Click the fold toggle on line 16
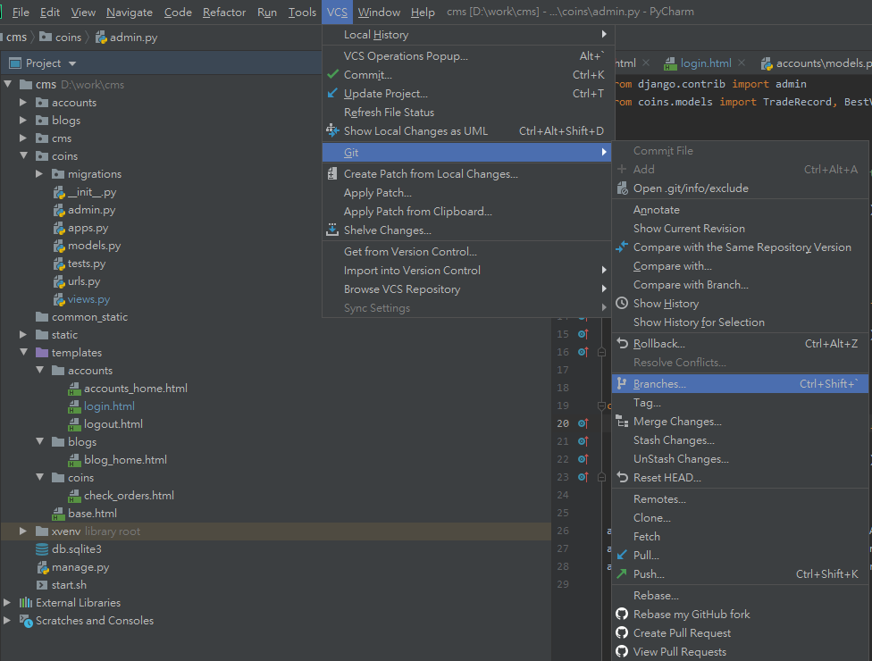This screenshot has height=661, width=872. (x=601, y=352)
